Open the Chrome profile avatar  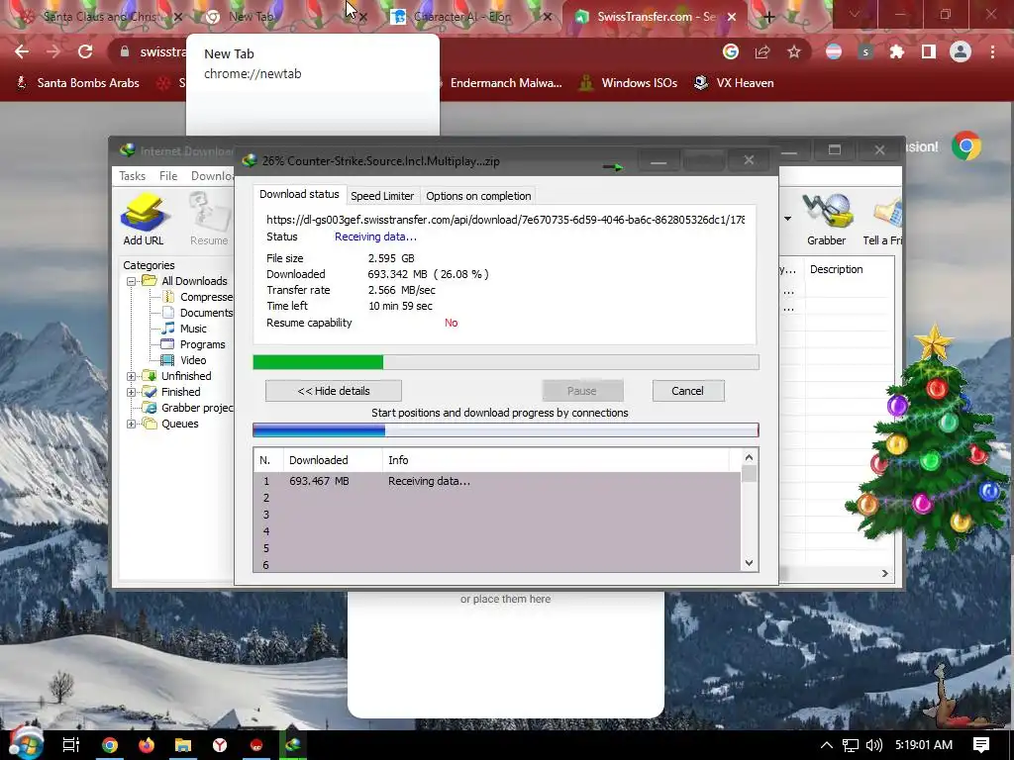click(961, 51)
